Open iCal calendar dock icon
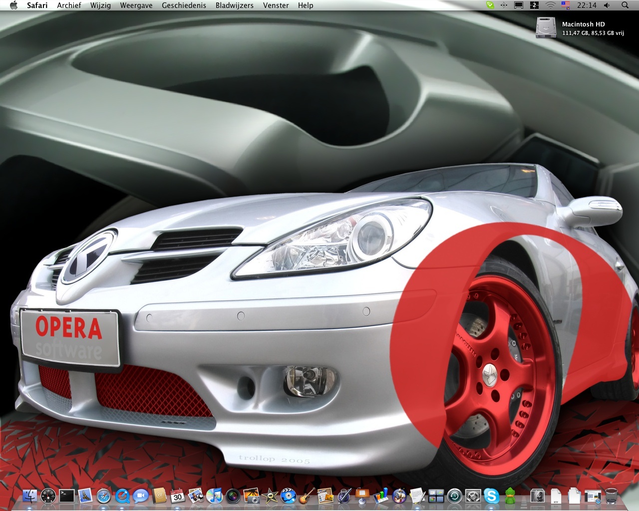 click(x=178, y=496)
